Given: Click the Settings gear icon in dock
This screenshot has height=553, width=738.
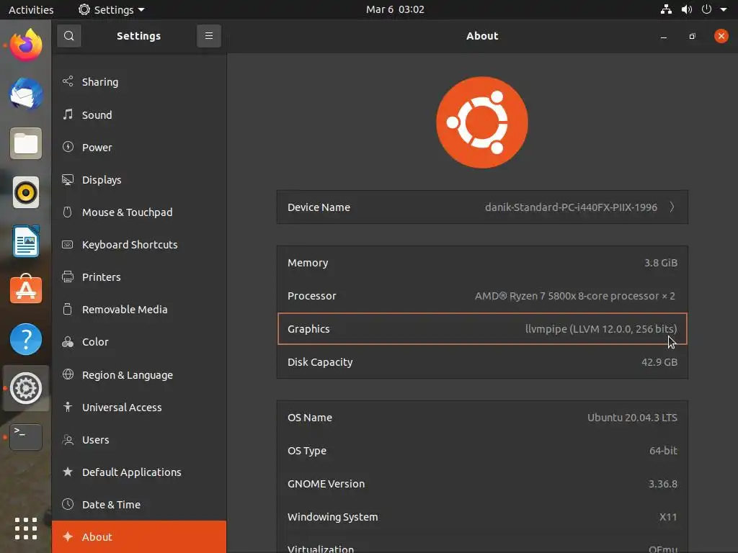Looking at the screenshot, I should 26,388.
